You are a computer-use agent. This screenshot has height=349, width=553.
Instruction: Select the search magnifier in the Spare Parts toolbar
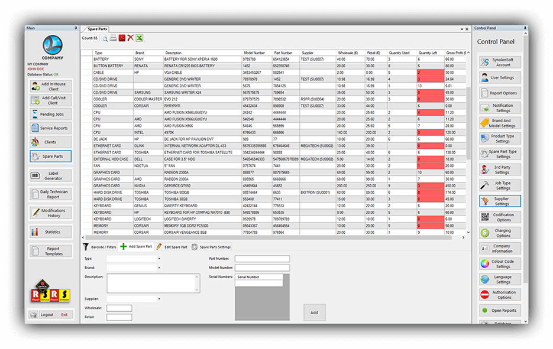[105, 38]
